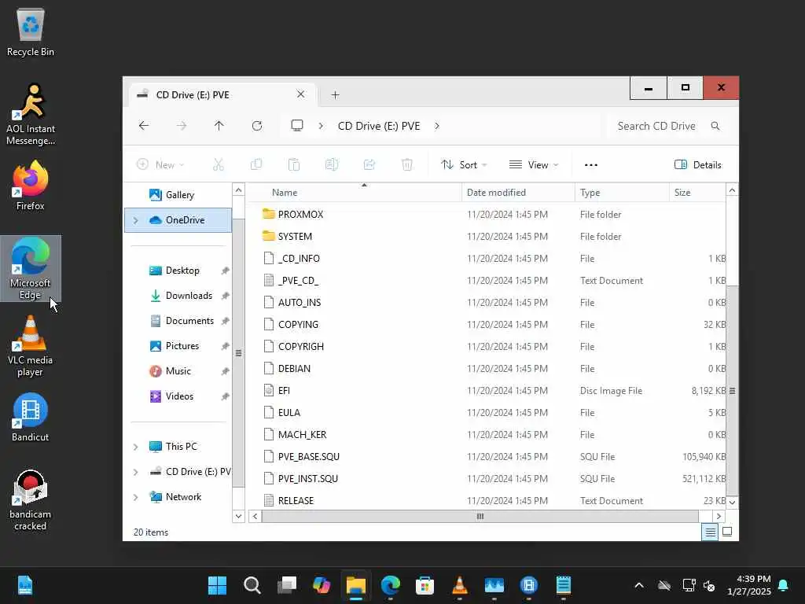The width and height of the screenshot is (805, 604).
Task: Open the Sort dropdown menu
Action: point(464,164)
